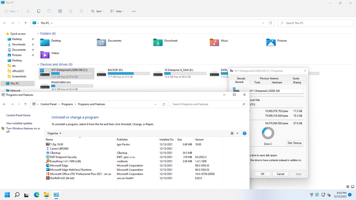This screenshot has height=200, width=356.
Task: Open the view options dropdown arrow in Programs
Action: pyautogui.click(x=237, y=133)
